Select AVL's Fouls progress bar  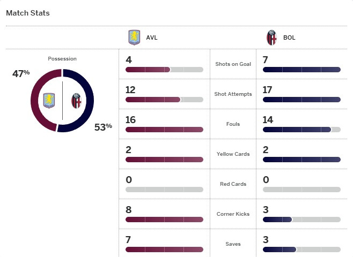coord(164,130)
